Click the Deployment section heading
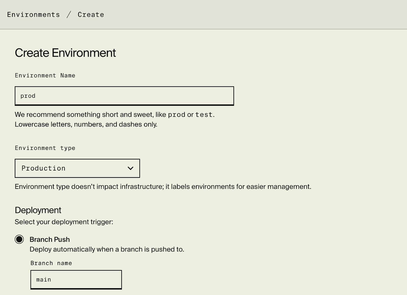Screen dimensions: 407x295 (x=38, y=210)
